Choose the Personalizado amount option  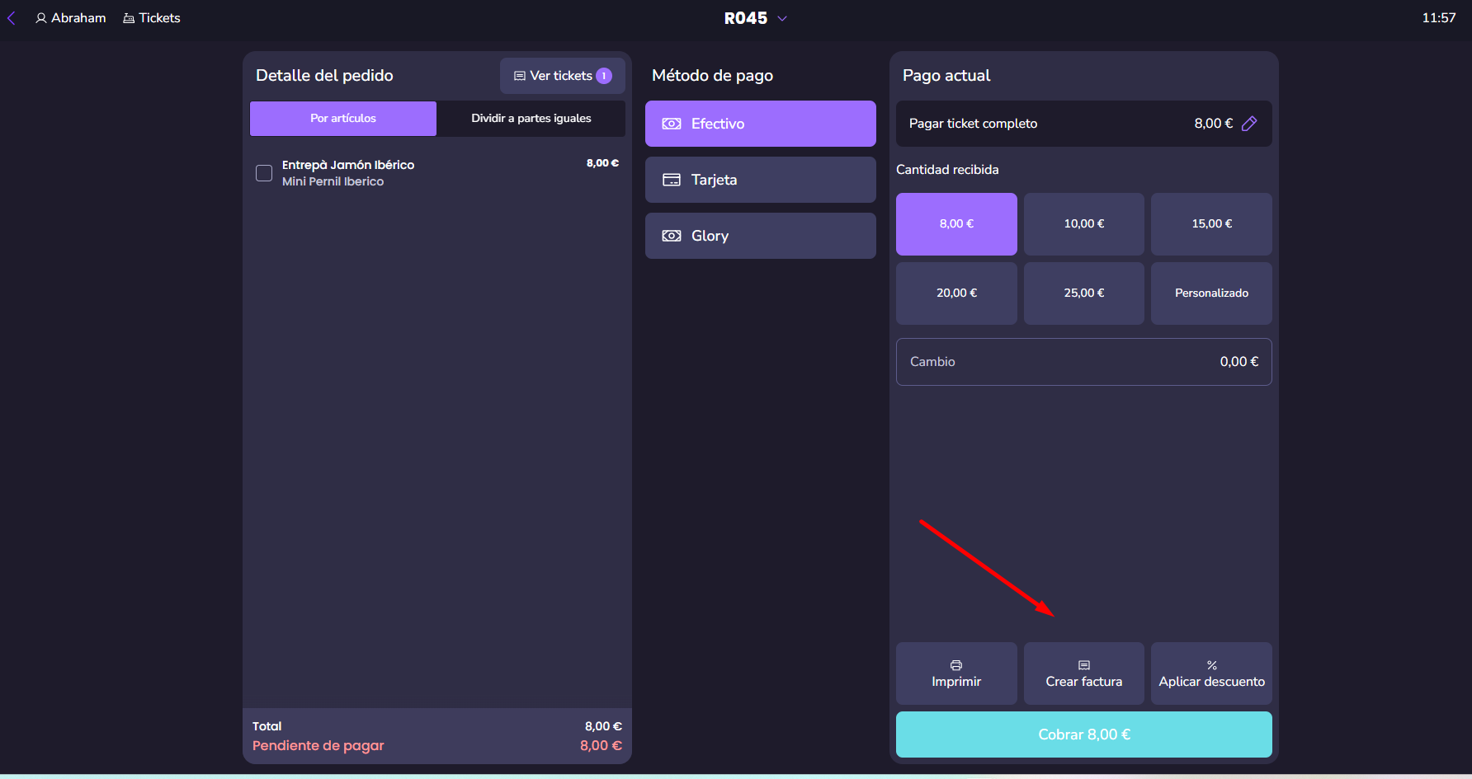coord(1210,293)
